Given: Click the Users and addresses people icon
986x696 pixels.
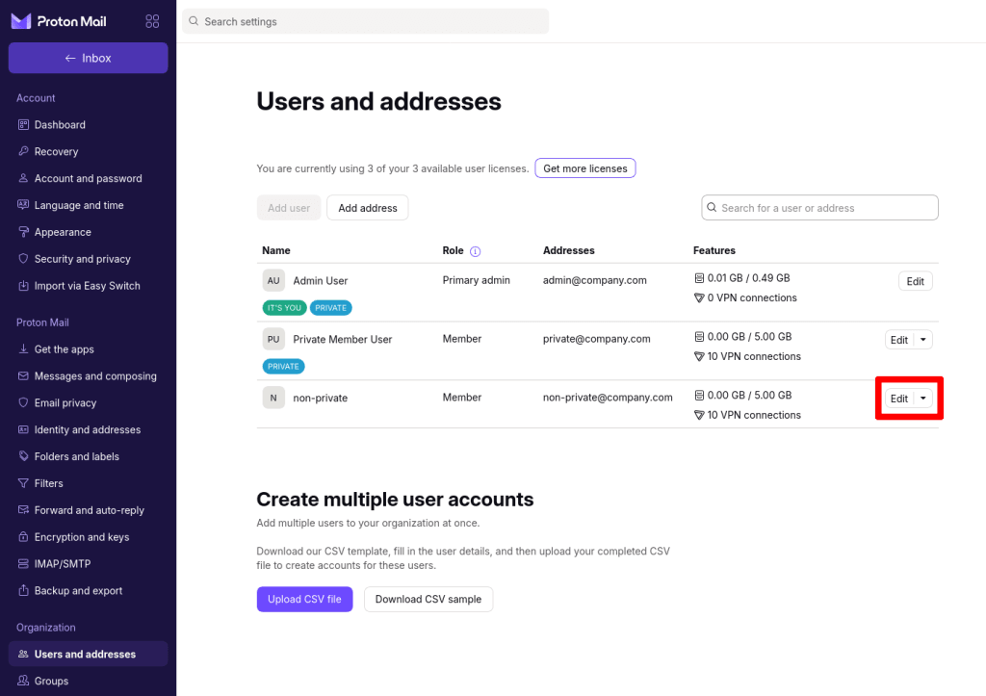Looking at the screenshot, I should (x=23, y=654).
